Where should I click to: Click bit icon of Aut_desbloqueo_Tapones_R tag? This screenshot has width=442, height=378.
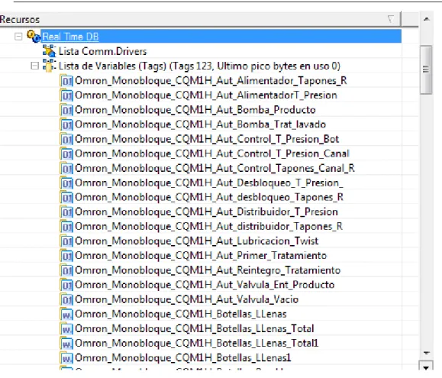(x=67, y=198)
